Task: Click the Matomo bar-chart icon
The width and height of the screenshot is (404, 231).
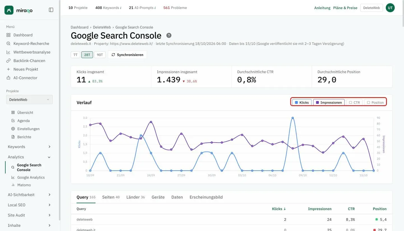Action: click(13, 185)
